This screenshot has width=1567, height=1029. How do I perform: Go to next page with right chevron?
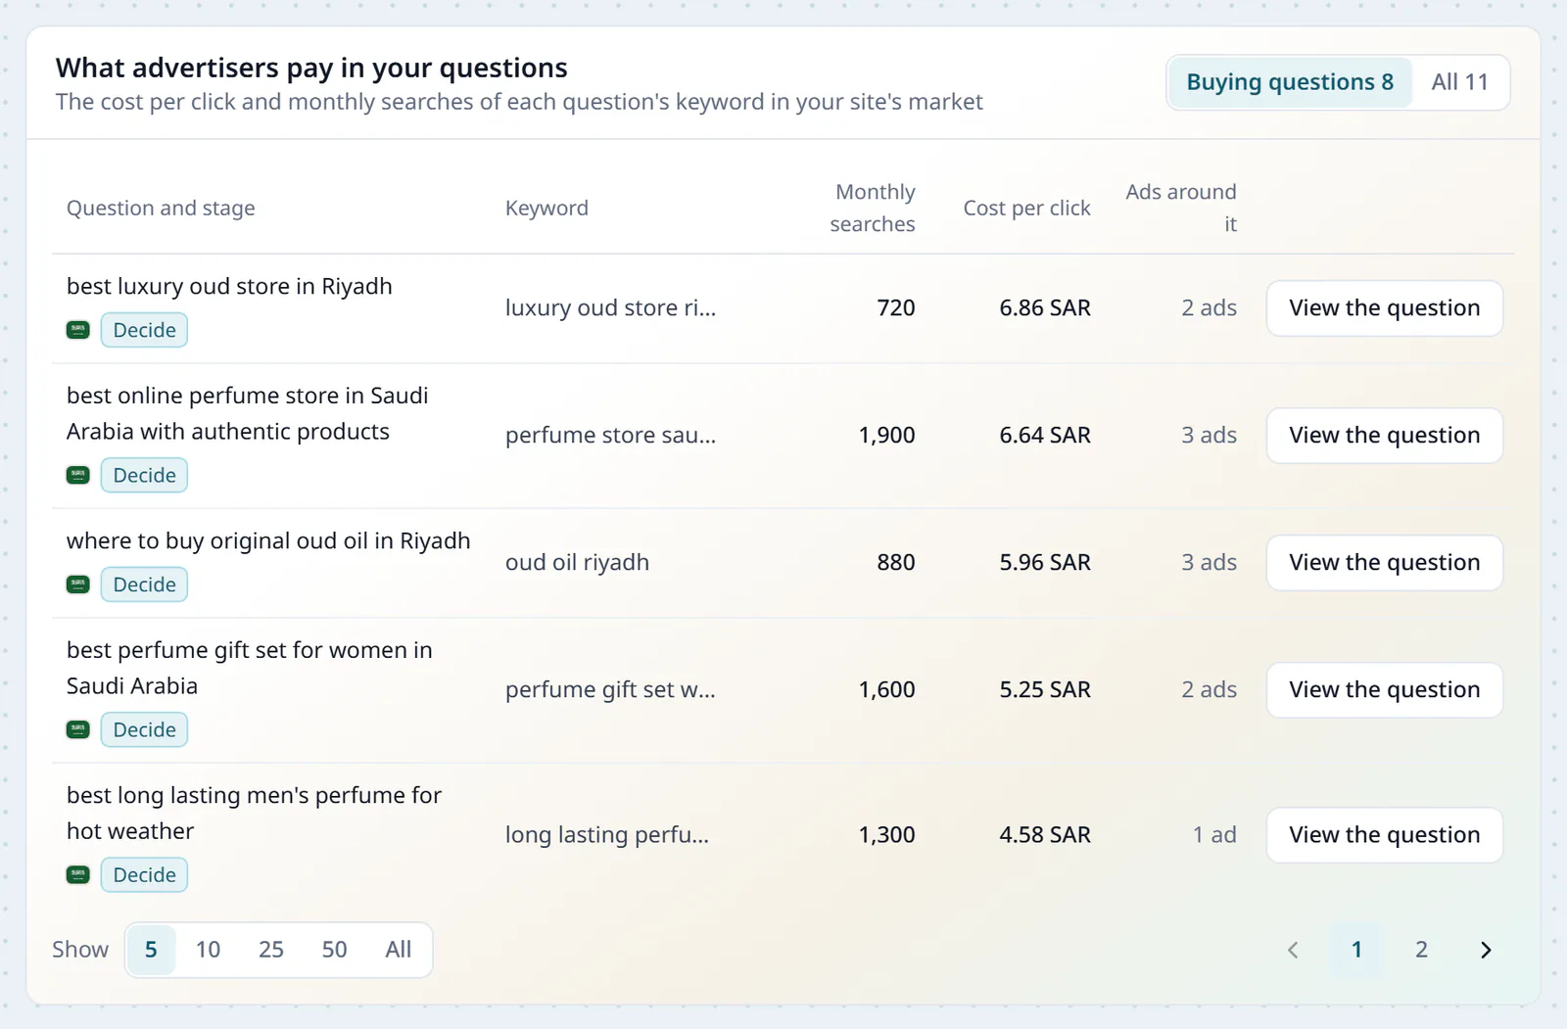(x=1486, y=950)
